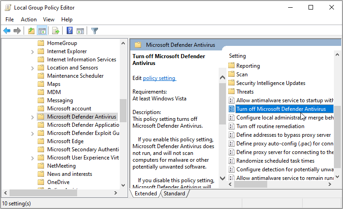This screenshot has height=209, width=343.
Task: Click description pane scroll down chevron
Action: point(222,178)
